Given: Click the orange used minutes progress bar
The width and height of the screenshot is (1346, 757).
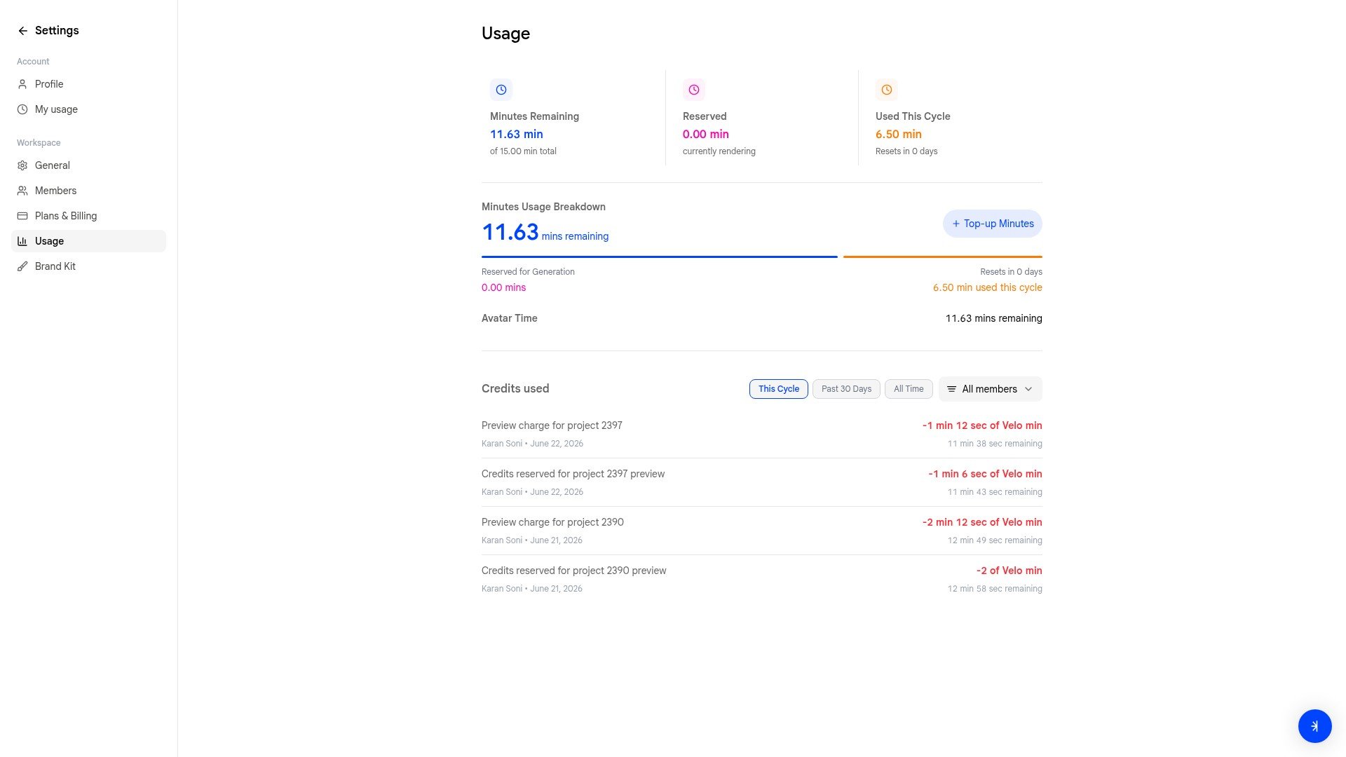Looking at the screenshot, I should click(942, 257).
